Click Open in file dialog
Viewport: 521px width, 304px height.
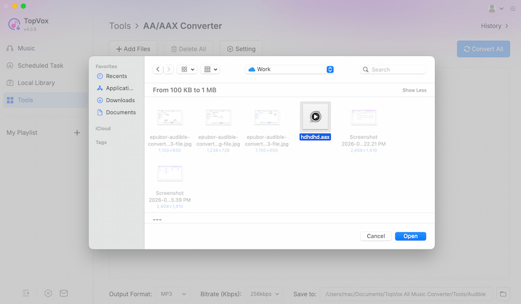pyautogui.click(x=410, y=236)
